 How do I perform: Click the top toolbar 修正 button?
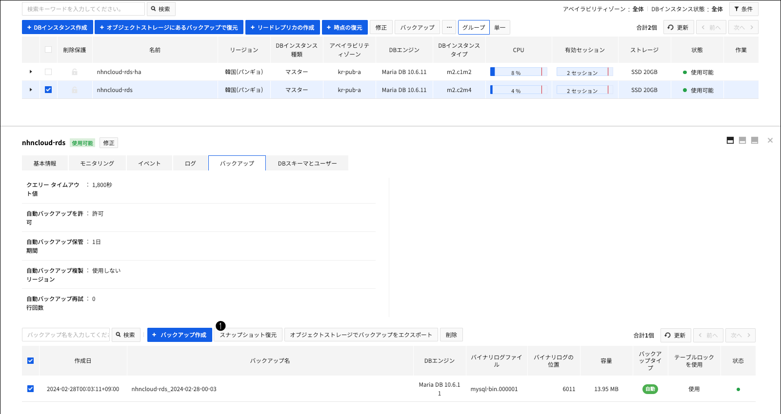[x=381, y=27]
